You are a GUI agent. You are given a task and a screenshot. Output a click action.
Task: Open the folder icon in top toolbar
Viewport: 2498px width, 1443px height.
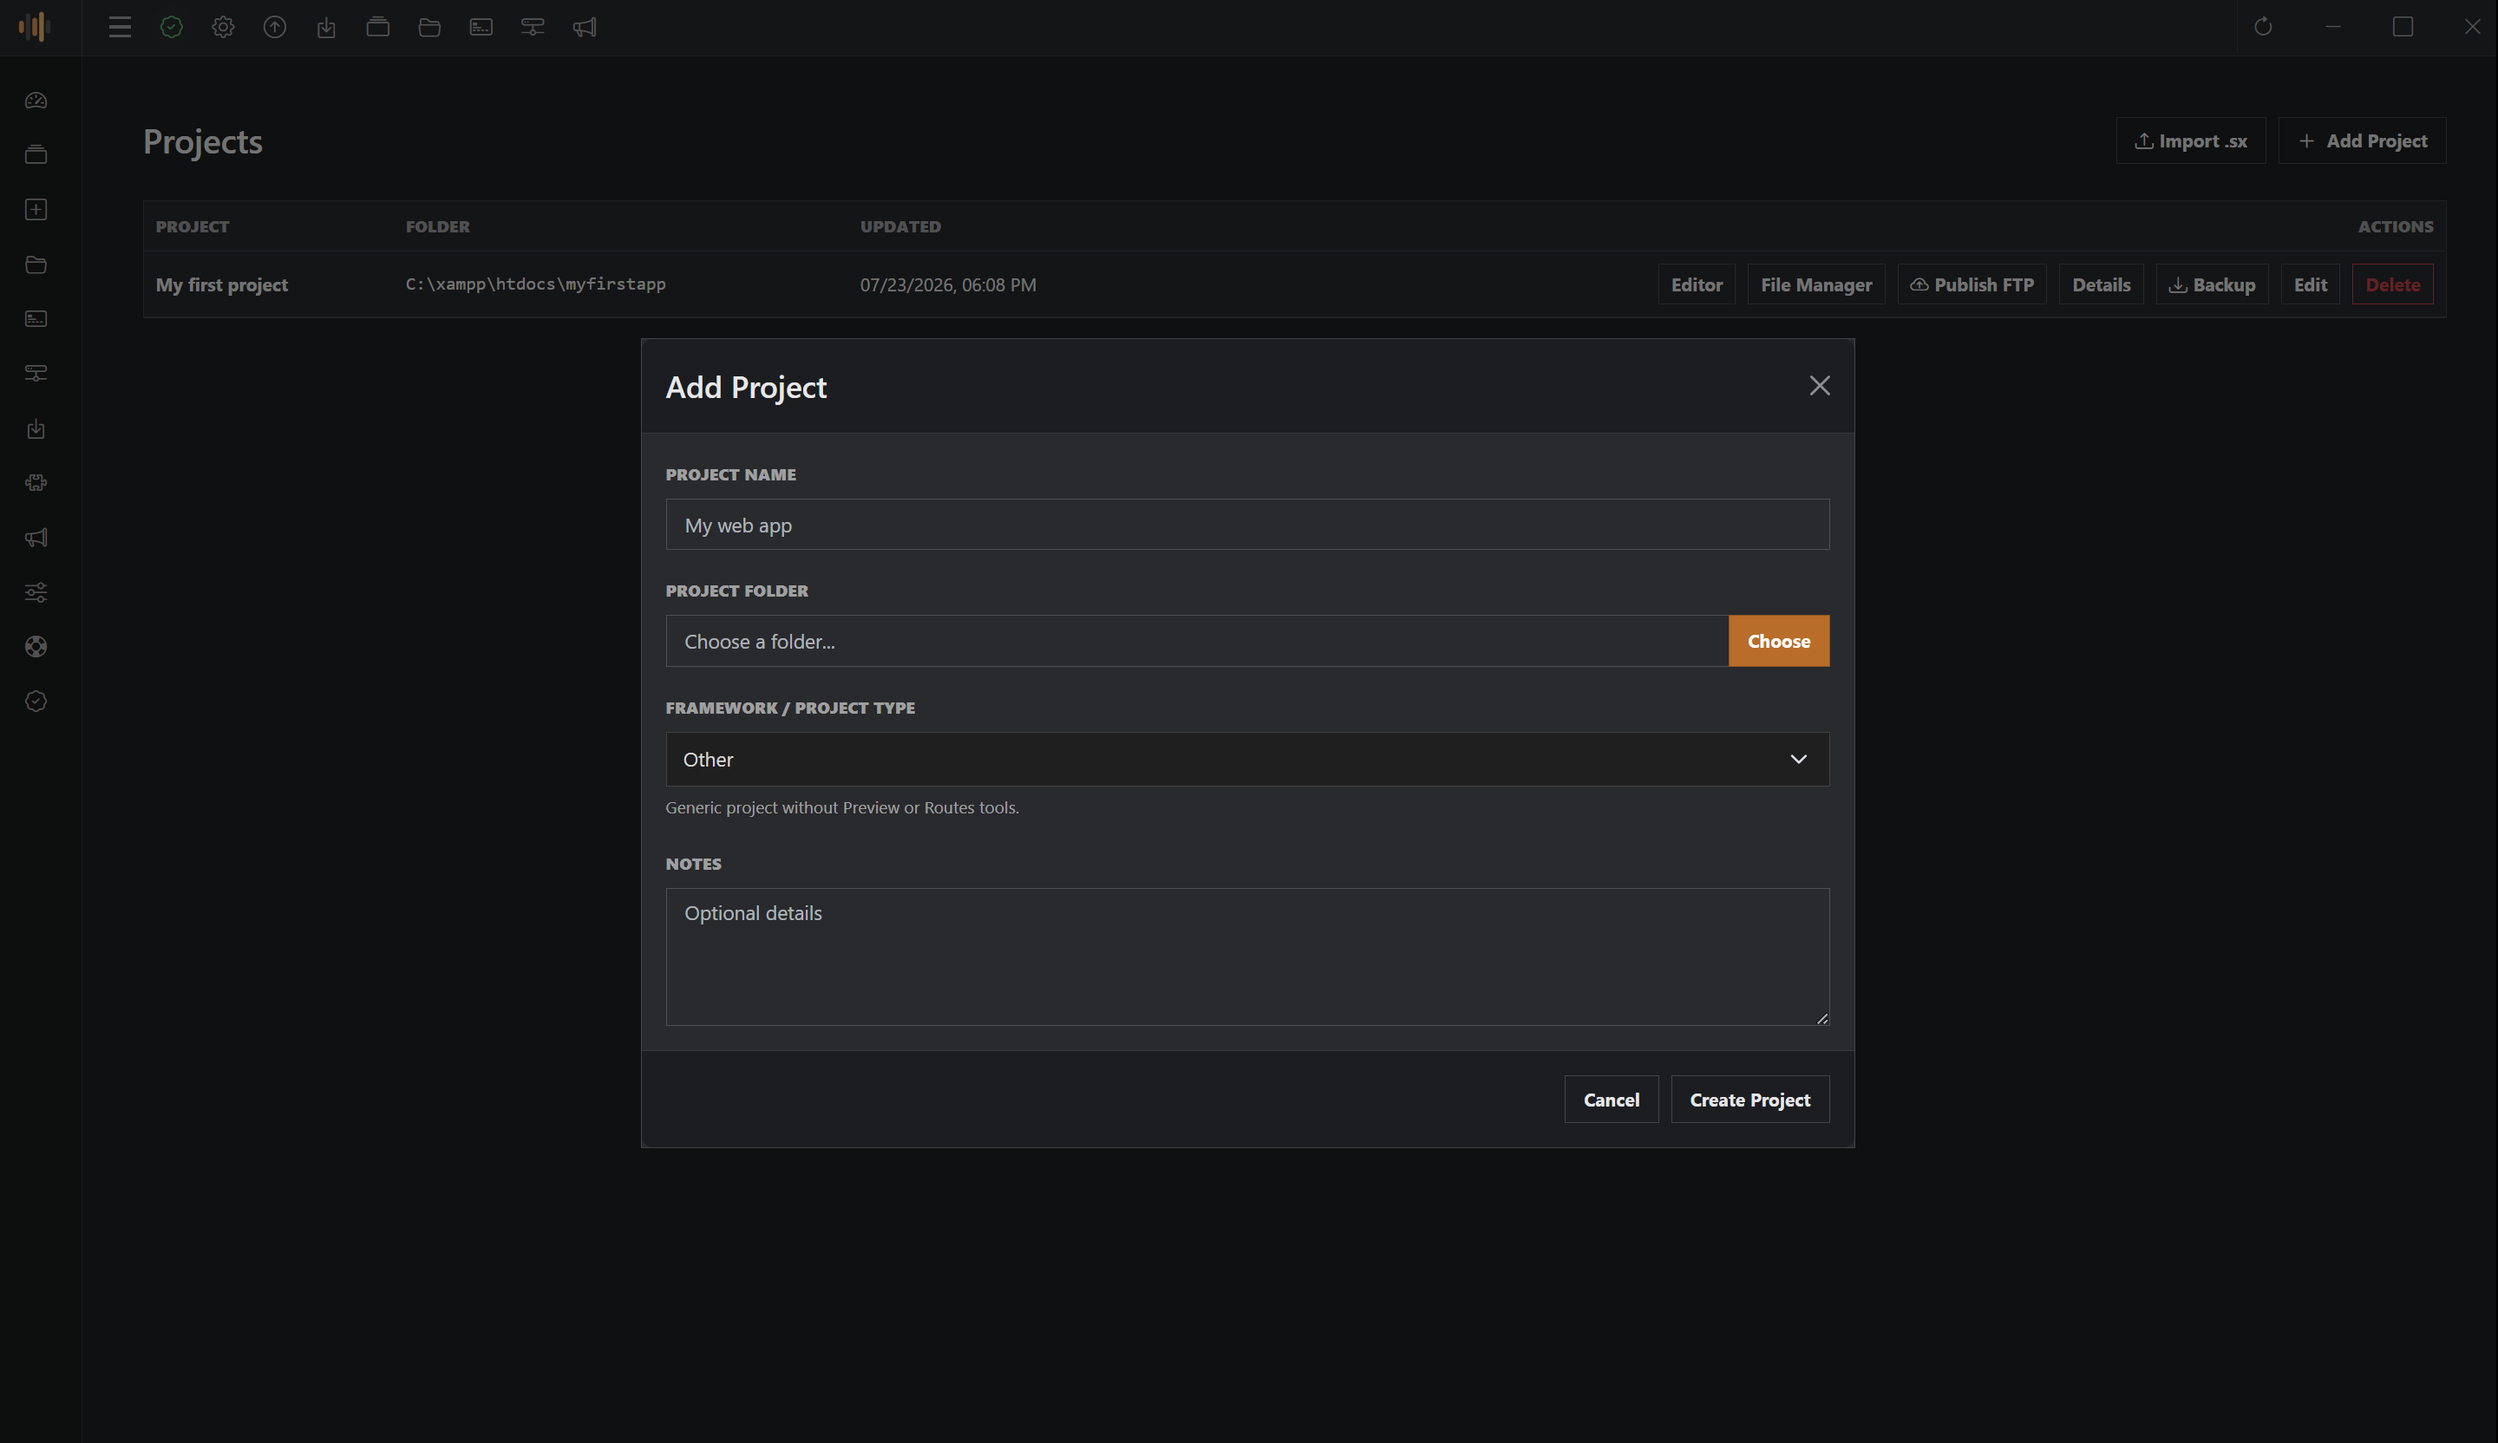[x=429, y=27]
